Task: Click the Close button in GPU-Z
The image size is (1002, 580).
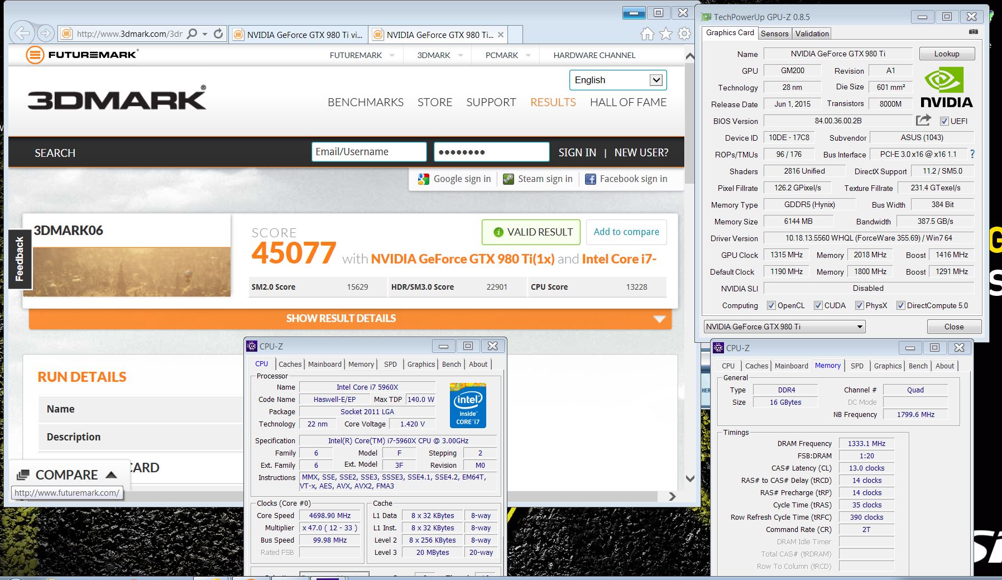Action: (954, 327)
